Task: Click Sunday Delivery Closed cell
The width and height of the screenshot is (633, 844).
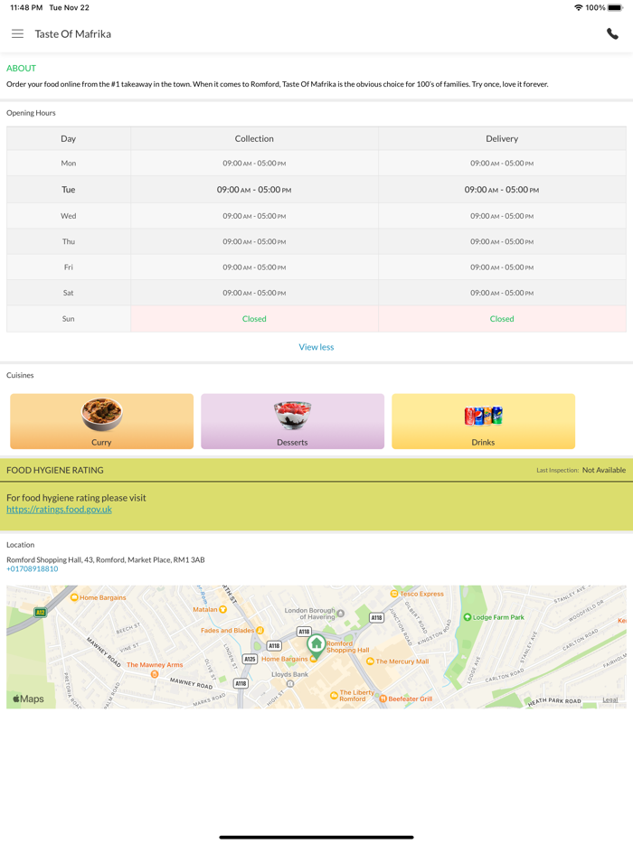Action: (x=502, y=319)
